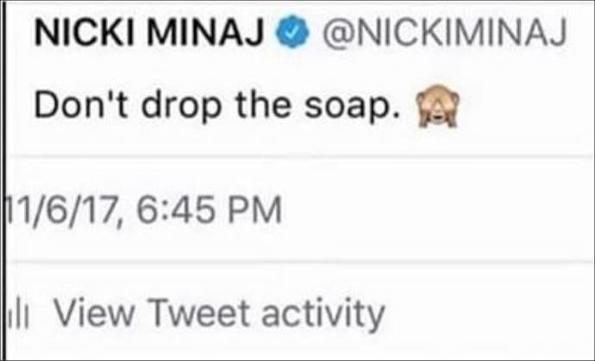Click the see-no-evil monkey emoji
The height and width of the screenshot is (361, 595).
pos(437,106)
